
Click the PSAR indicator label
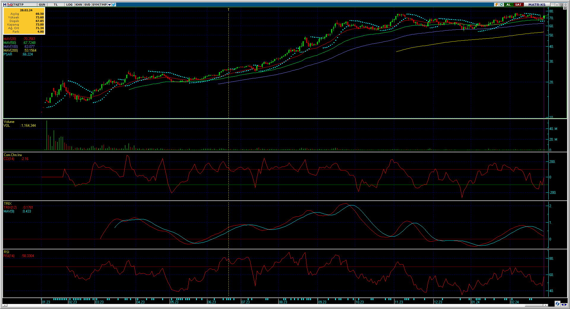click(x=8, y=54)
